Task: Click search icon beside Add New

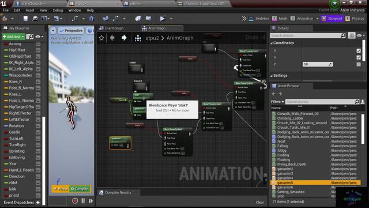Action: (30, 36)
